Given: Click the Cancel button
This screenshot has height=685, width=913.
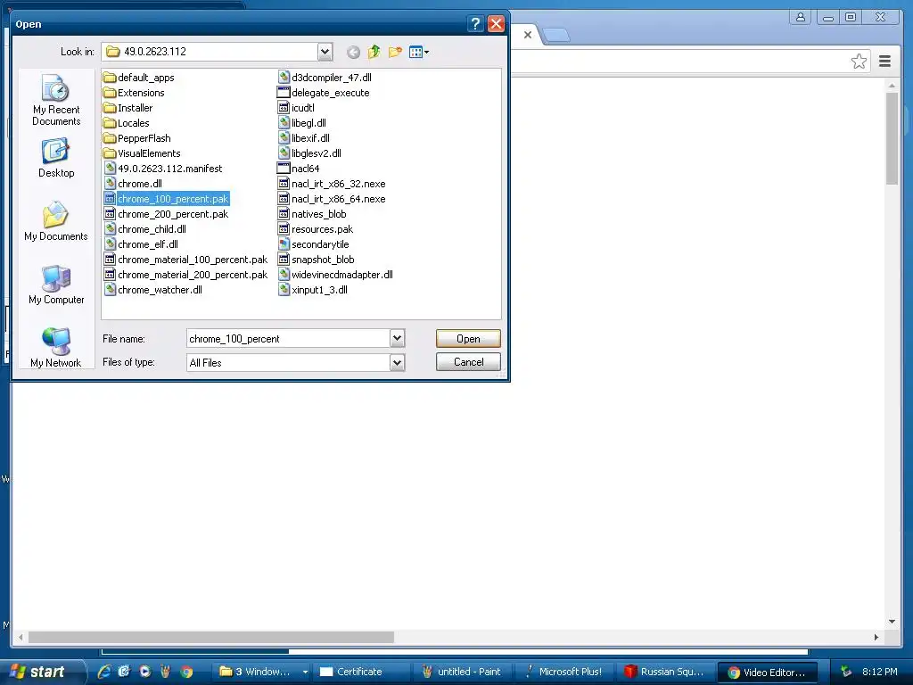Looking at the screenshot, I should [468, 362].
